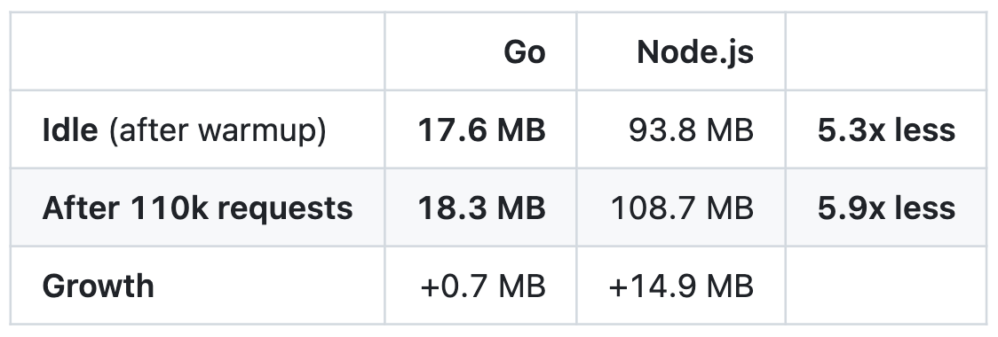Click the Node.js column header
998x337 pixels.
(695, 51)
